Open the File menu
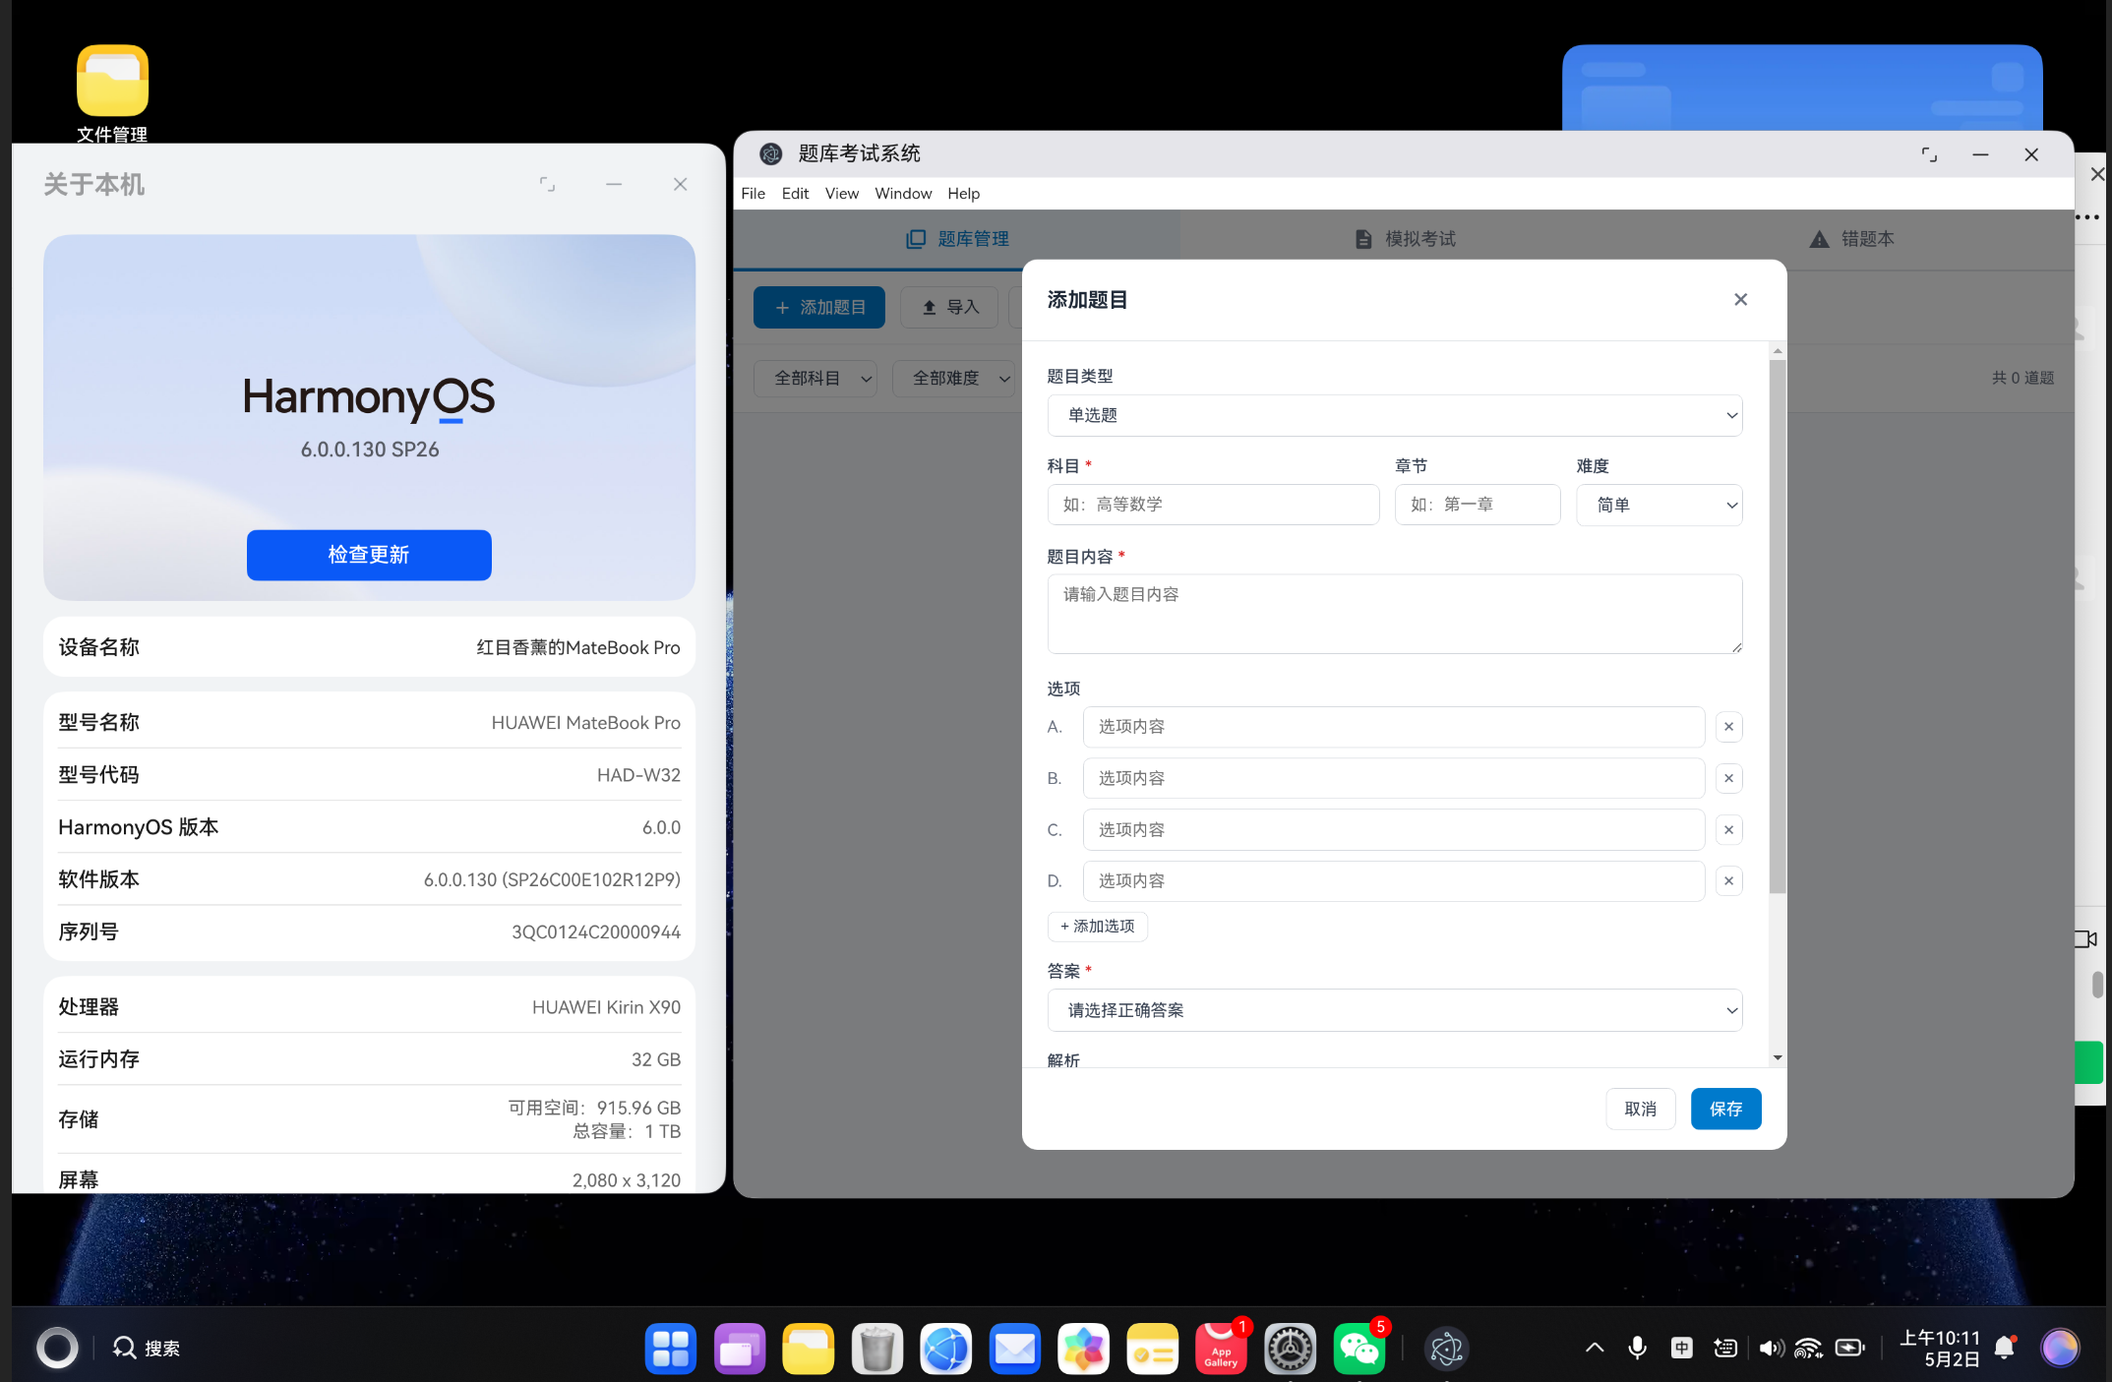Screen dimensions: 2112x1382 click(x=753, y=193)
